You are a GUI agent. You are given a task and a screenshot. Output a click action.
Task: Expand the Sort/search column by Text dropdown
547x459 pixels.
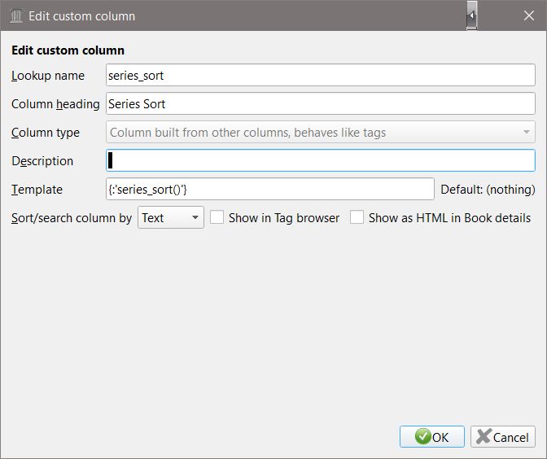click(x=171, y=218)
